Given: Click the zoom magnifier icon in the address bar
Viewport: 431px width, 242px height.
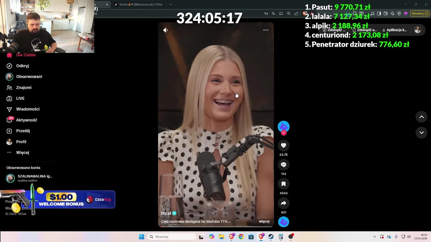Looking at the screenshot, I should coord(289,13).
